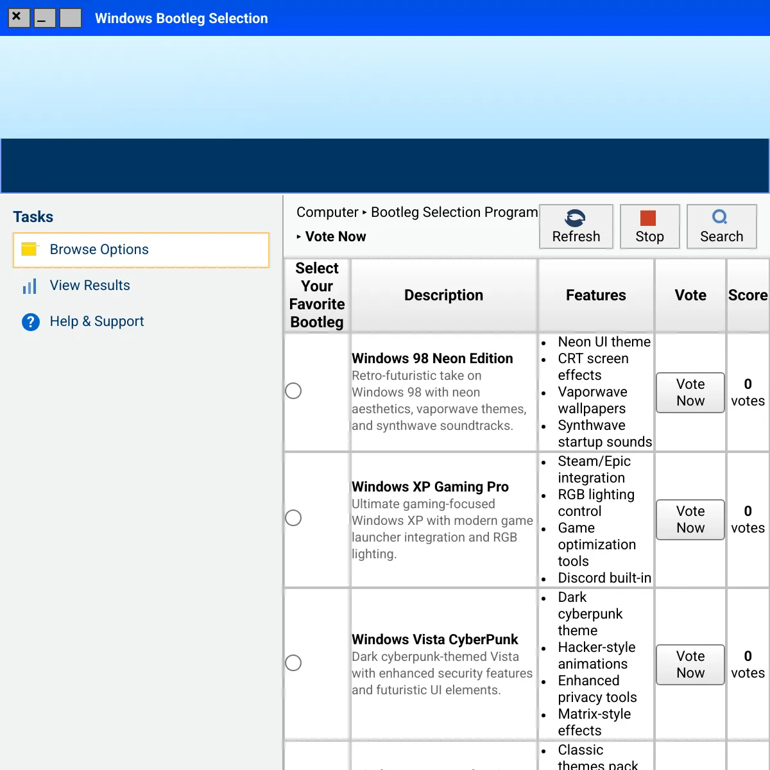This screenshot has width=770, height=770.
Task: Open Help & Support in Tasks panel
Action: pyautogui.click(x=97, y=321)
